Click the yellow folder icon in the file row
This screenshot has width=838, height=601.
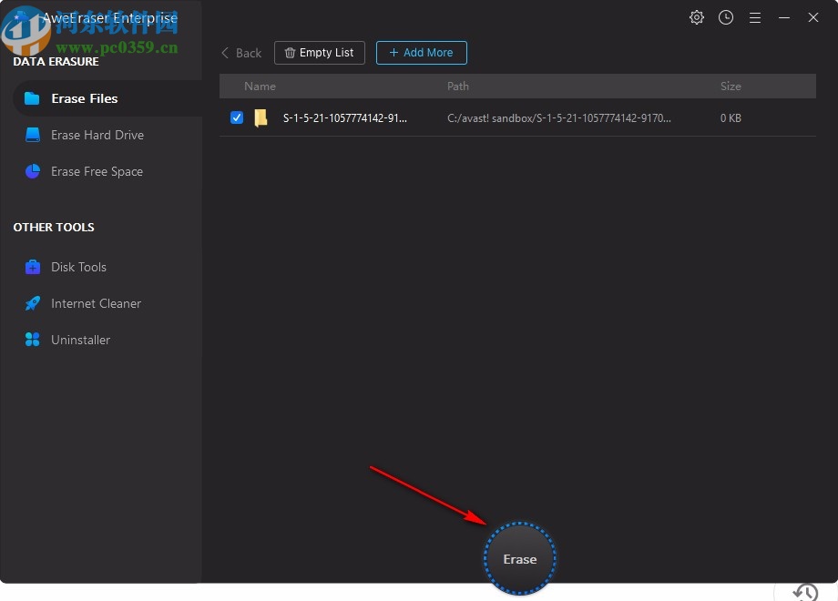[x=261, y=118]
